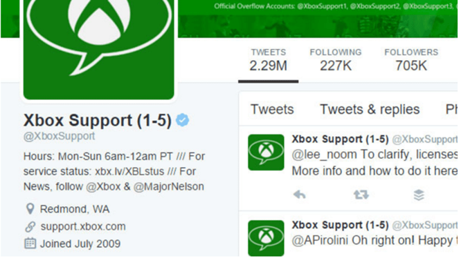Image resolution: width=459 pixels, height=258 pixels.
Task: Retweet the @lee_noom reply tweet
Action: click(361, 195)
